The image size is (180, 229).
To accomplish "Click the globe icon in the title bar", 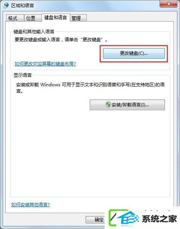I will tap(6, 5).
